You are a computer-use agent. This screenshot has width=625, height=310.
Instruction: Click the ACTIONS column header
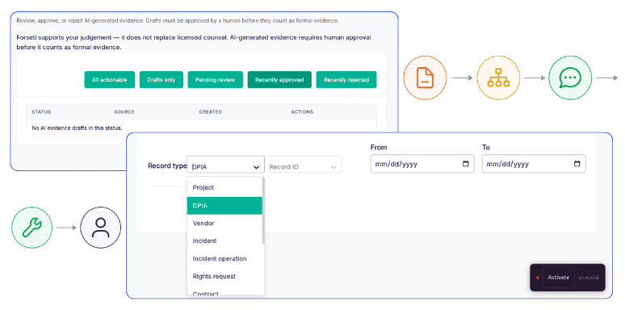point(302,112)
